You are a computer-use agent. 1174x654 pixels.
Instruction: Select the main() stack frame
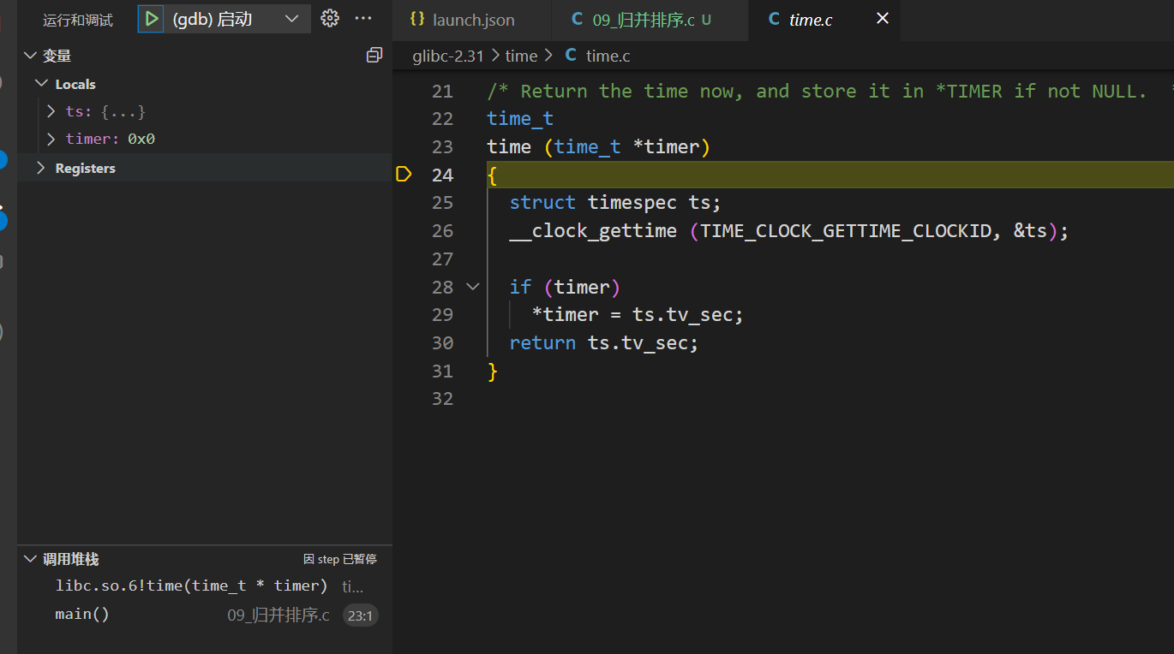82,615
